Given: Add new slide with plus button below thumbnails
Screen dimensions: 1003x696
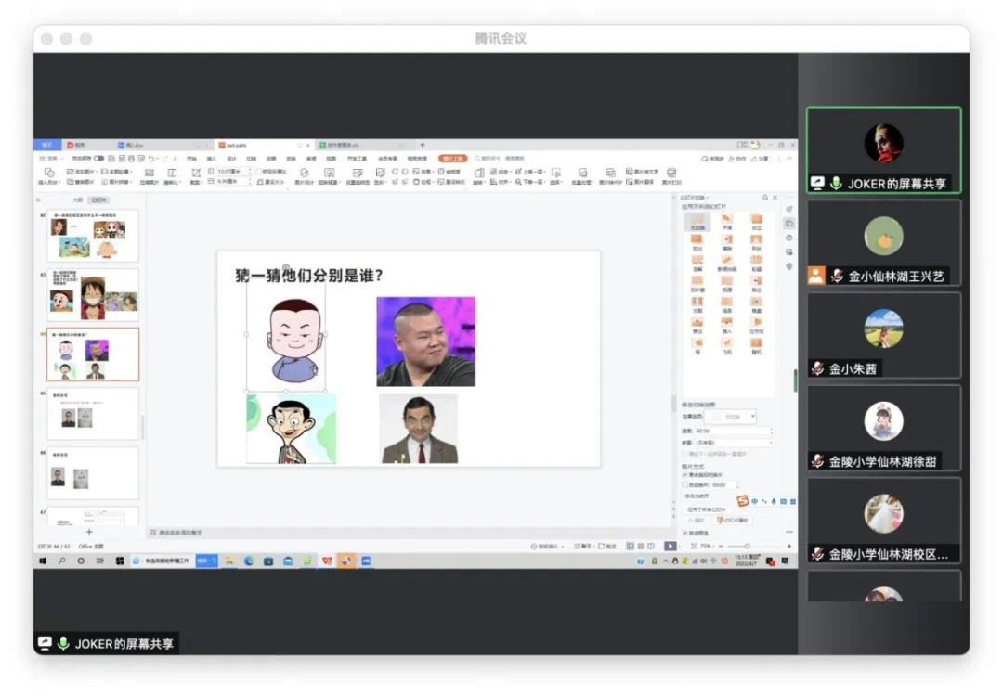Looking at the screenshot, I should coord(89,531).
